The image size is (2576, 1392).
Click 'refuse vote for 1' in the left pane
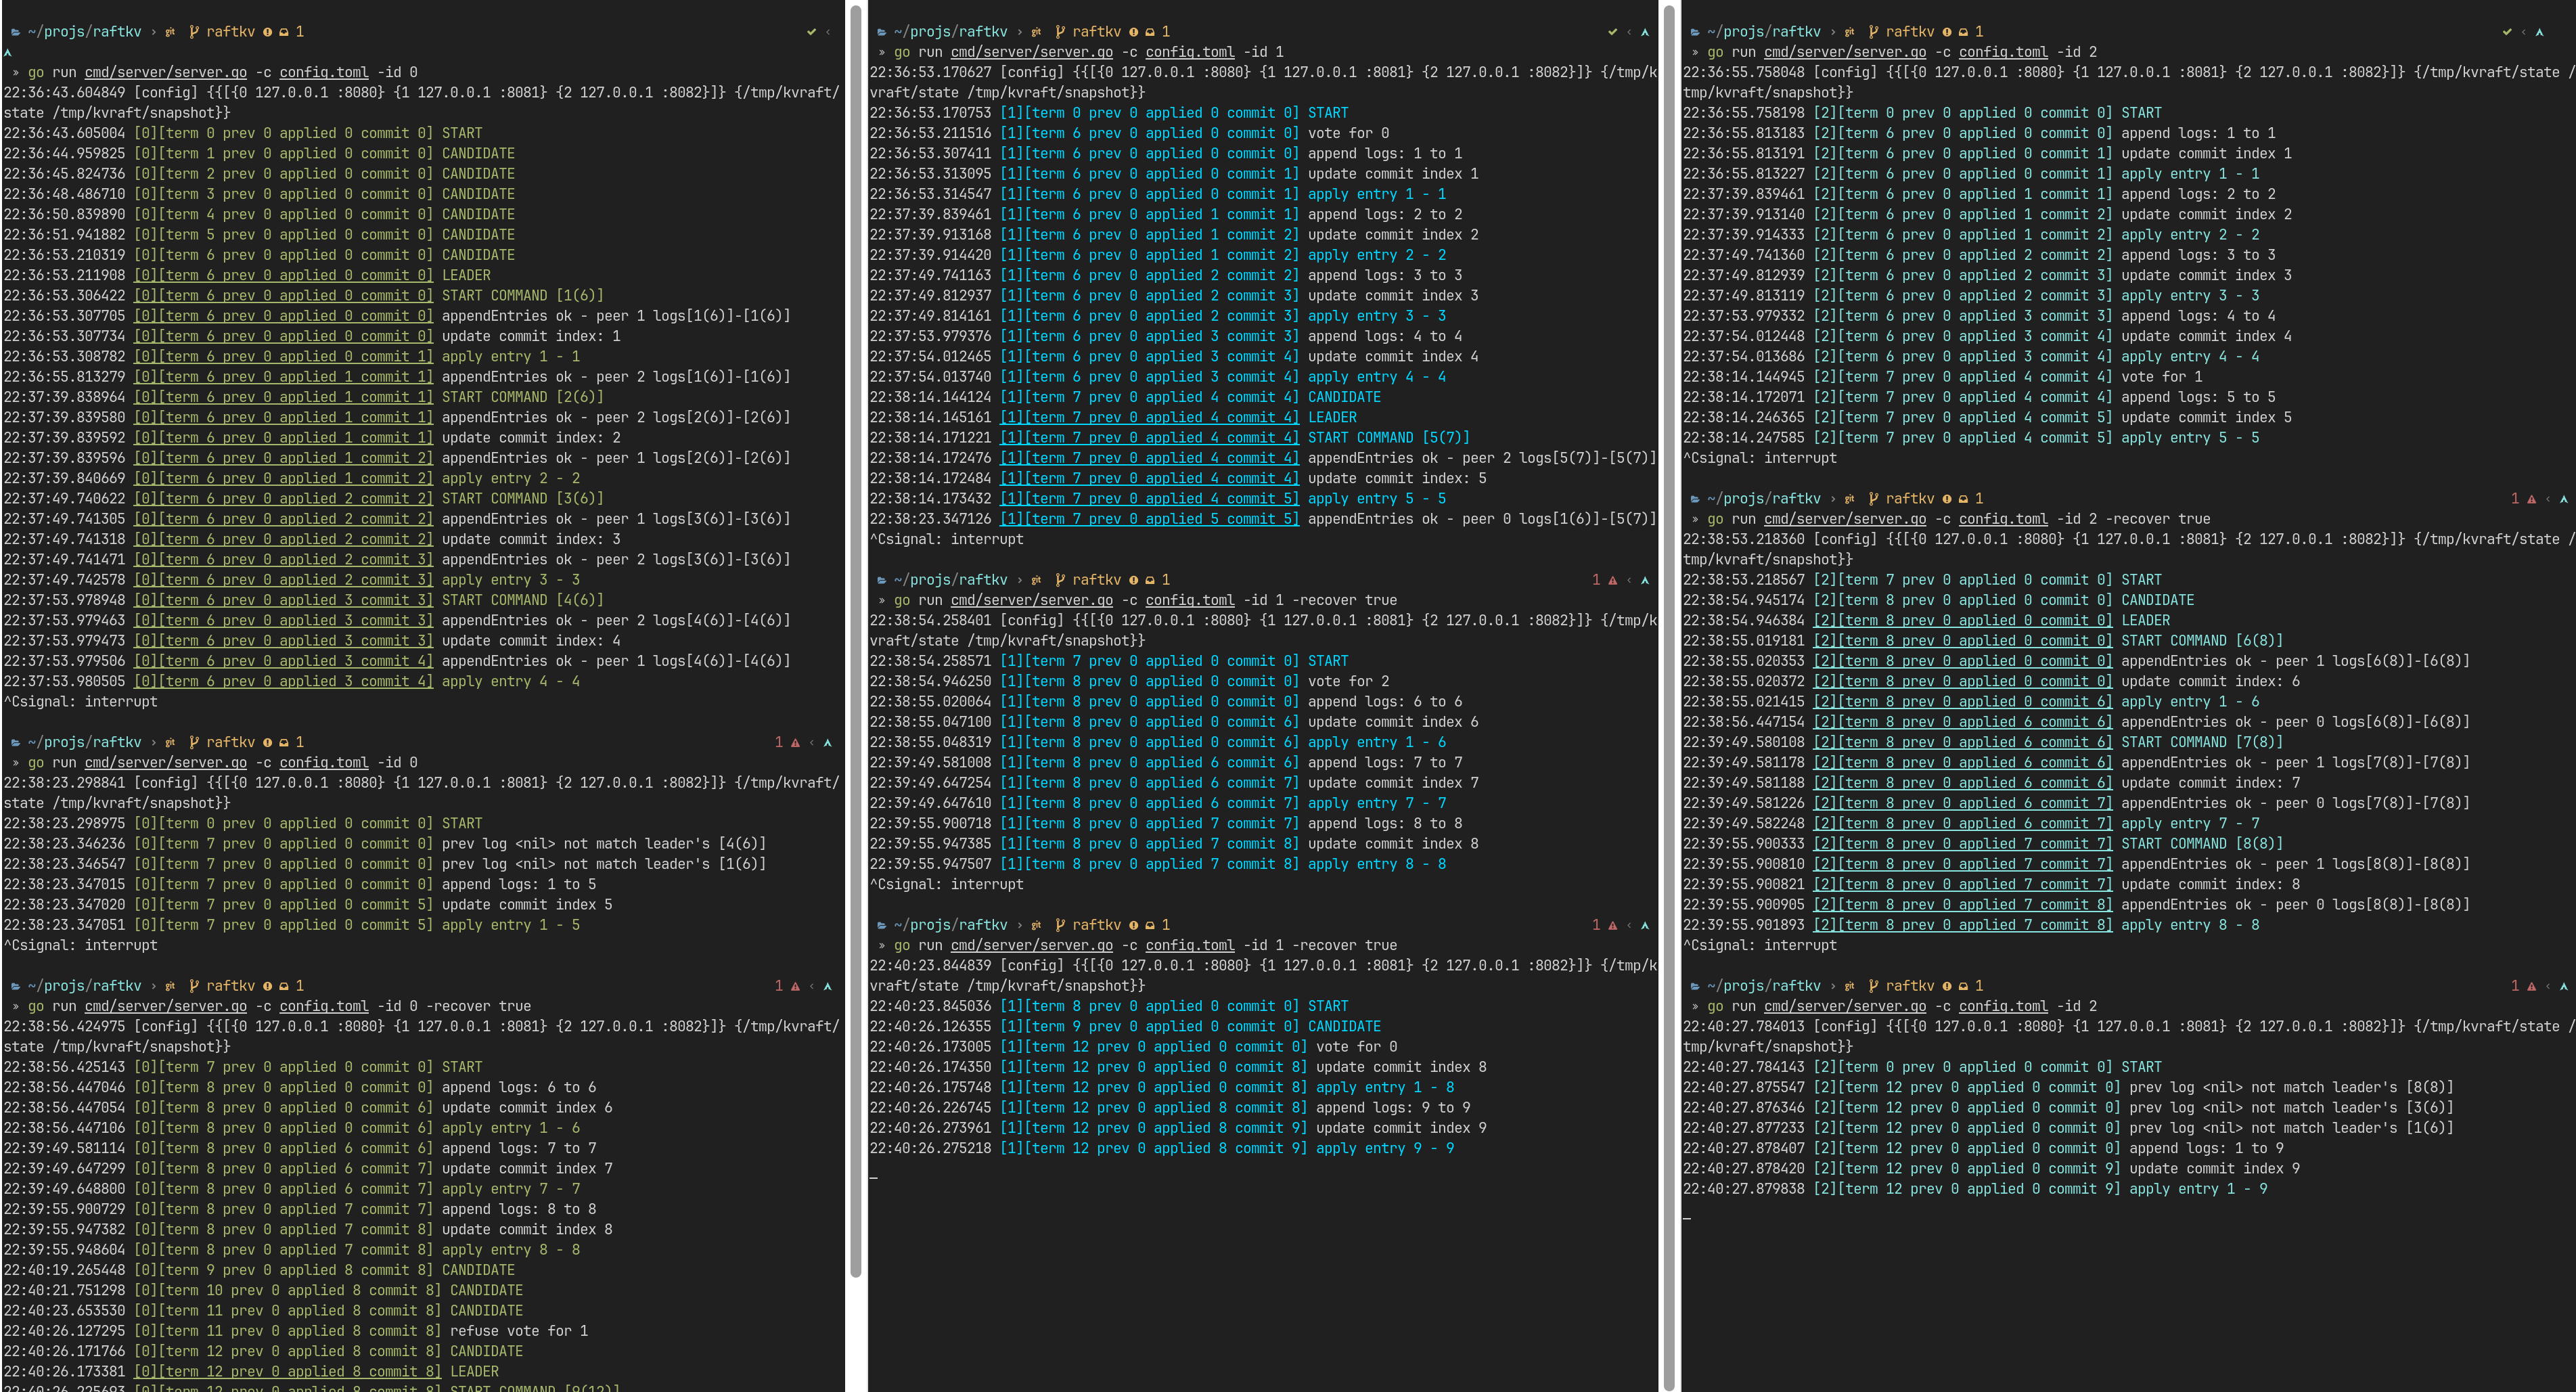click(x=519, y=1332)
